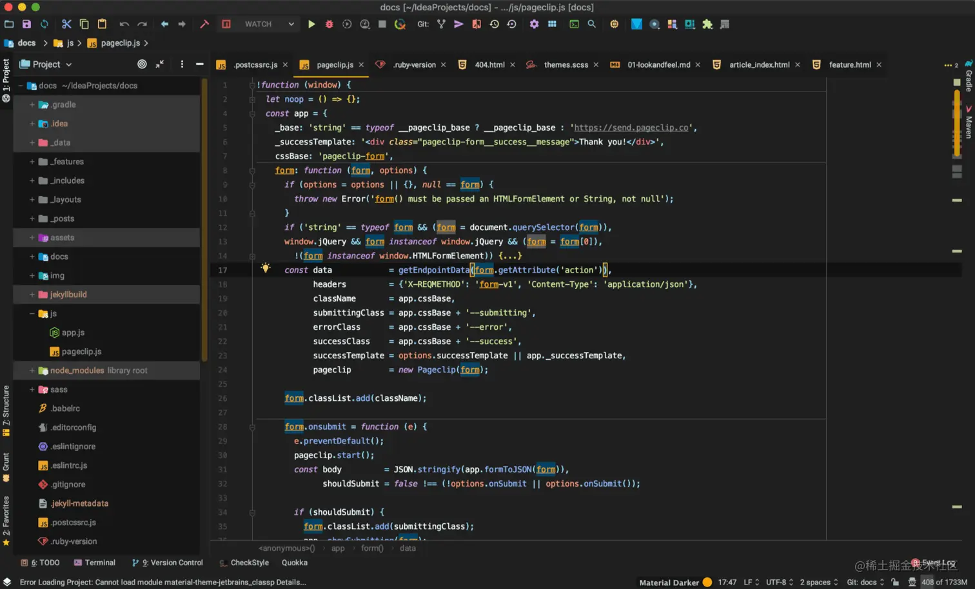Click the yellow lightbulb intention icon
This screenshot has height=589, width=975.
(x=266, y=268)
